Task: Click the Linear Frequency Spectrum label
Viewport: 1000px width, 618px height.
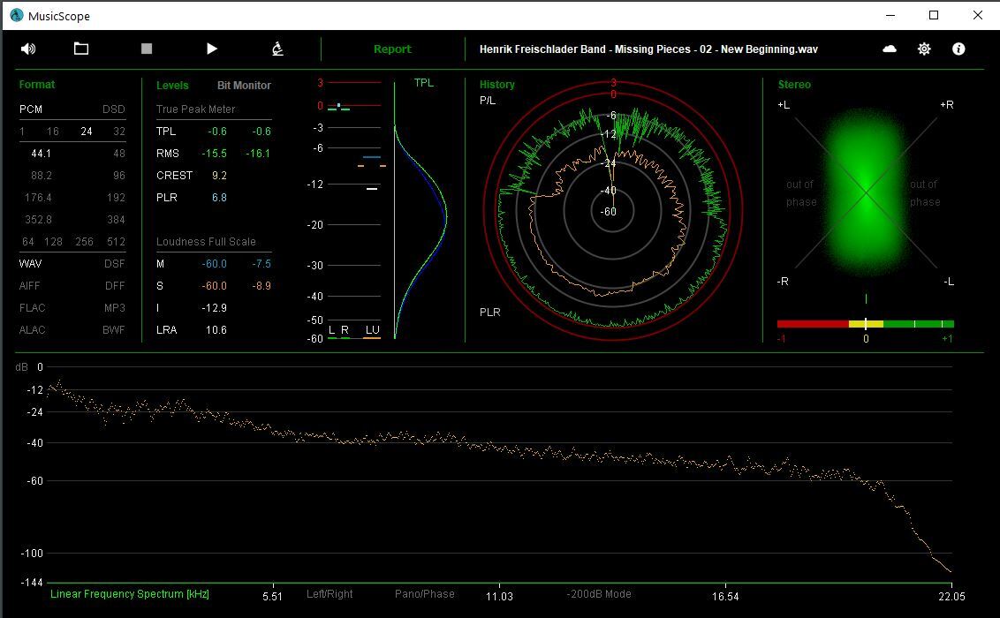Action: coord(130,594)
